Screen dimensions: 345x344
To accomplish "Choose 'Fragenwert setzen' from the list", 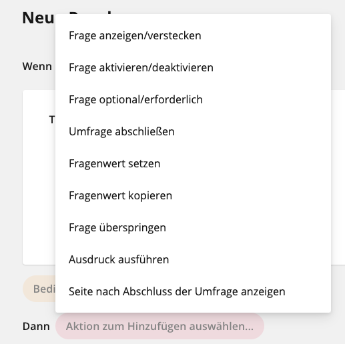I will pos(193,163).
